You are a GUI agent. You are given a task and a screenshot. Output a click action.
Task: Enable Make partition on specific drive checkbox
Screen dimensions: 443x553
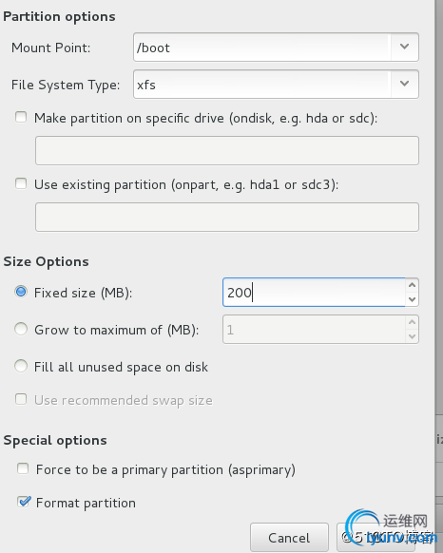pos(21,117)
